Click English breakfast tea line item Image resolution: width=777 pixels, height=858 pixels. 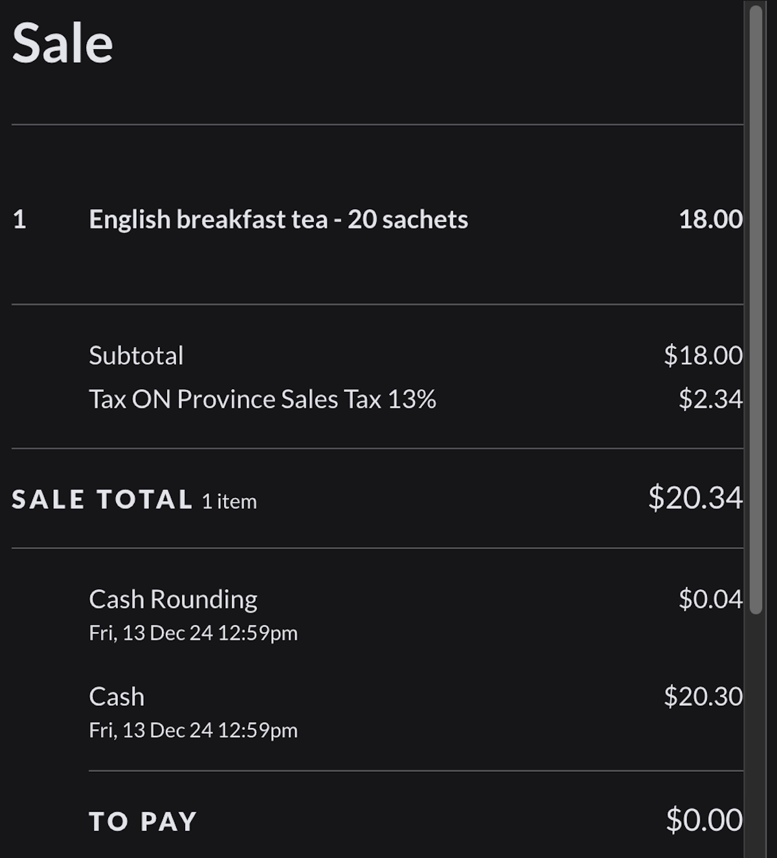click(x=278, y=220)
